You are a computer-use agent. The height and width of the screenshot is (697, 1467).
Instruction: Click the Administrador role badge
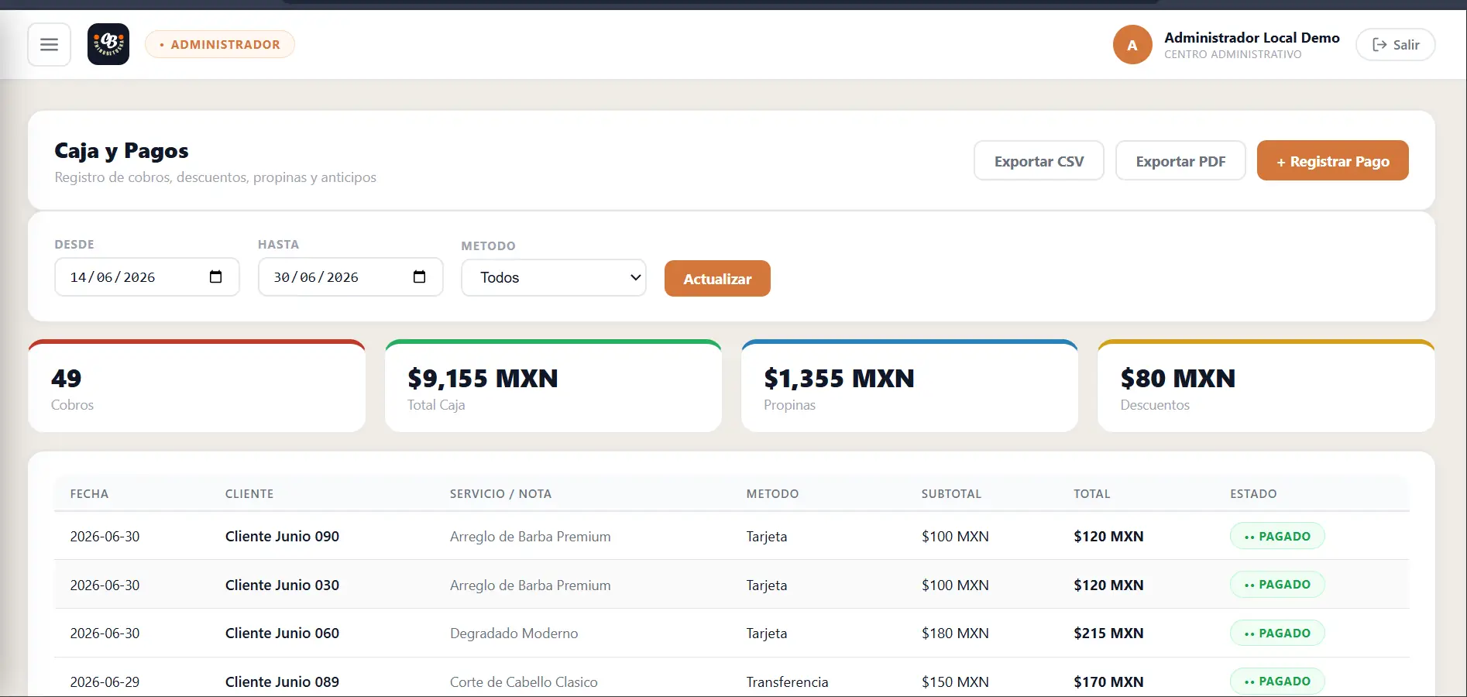220,45
